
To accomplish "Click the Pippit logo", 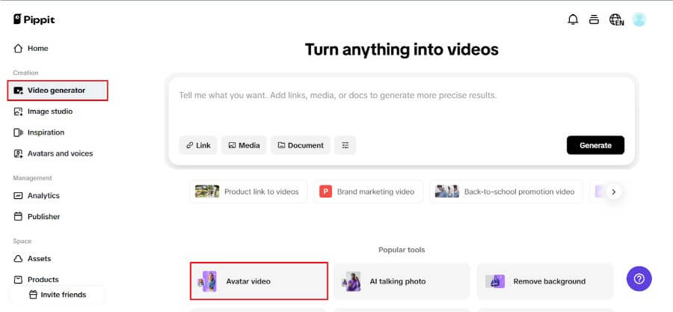I will click(34, 19).
